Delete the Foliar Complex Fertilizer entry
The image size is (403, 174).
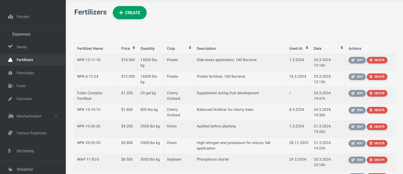(377, 93)
